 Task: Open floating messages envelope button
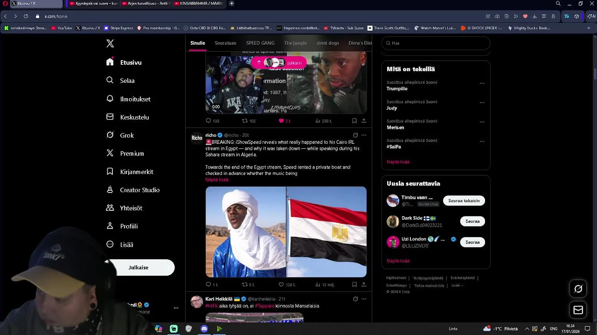578,310
